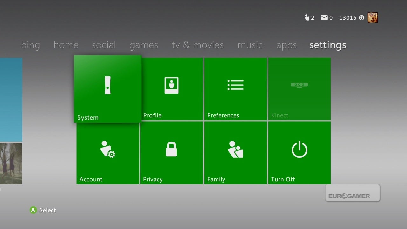
Task: Switch to the settings tab
Action: tap(328, 45)
